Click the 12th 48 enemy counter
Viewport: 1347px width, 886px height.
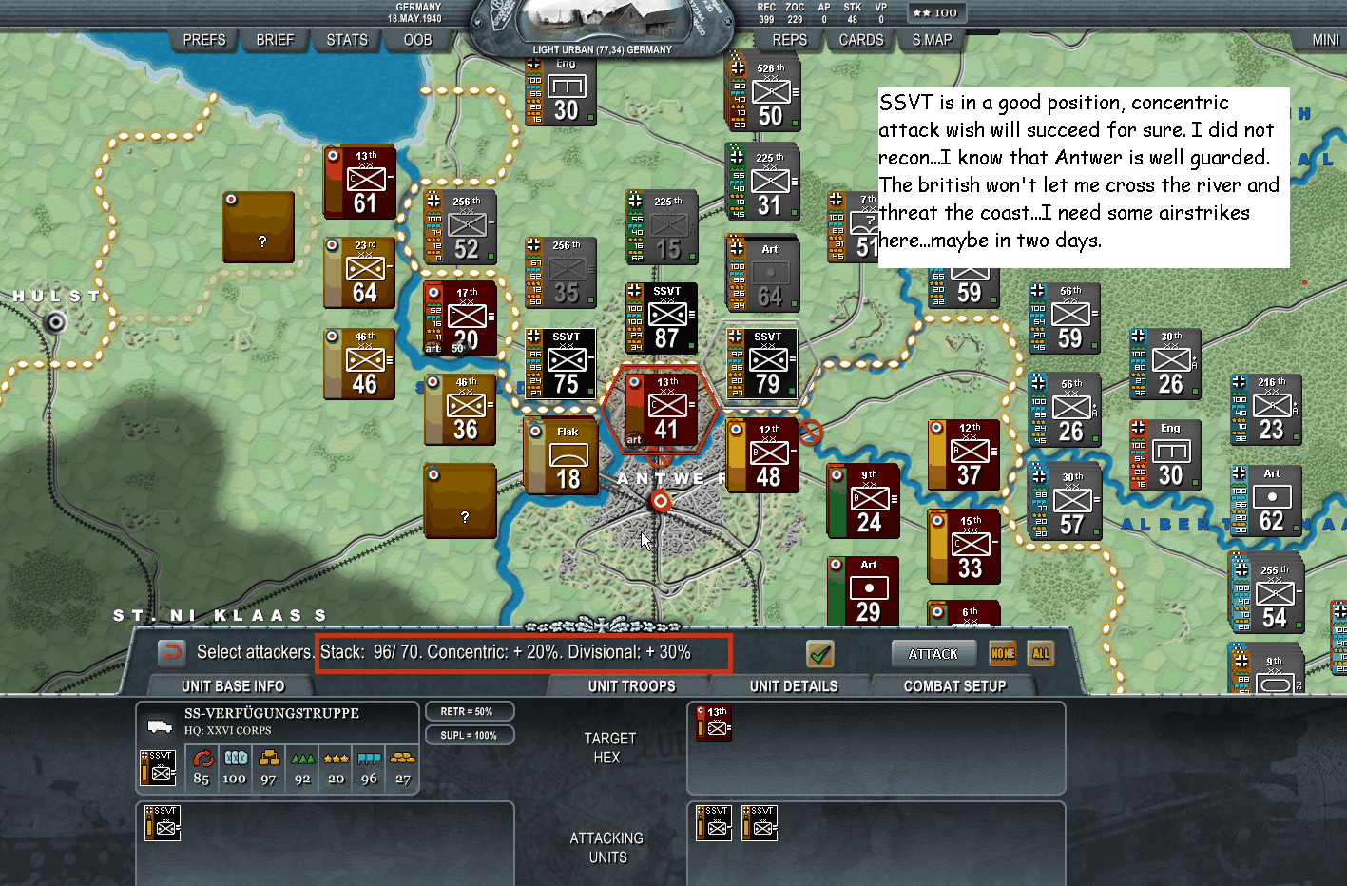(762, 455)
